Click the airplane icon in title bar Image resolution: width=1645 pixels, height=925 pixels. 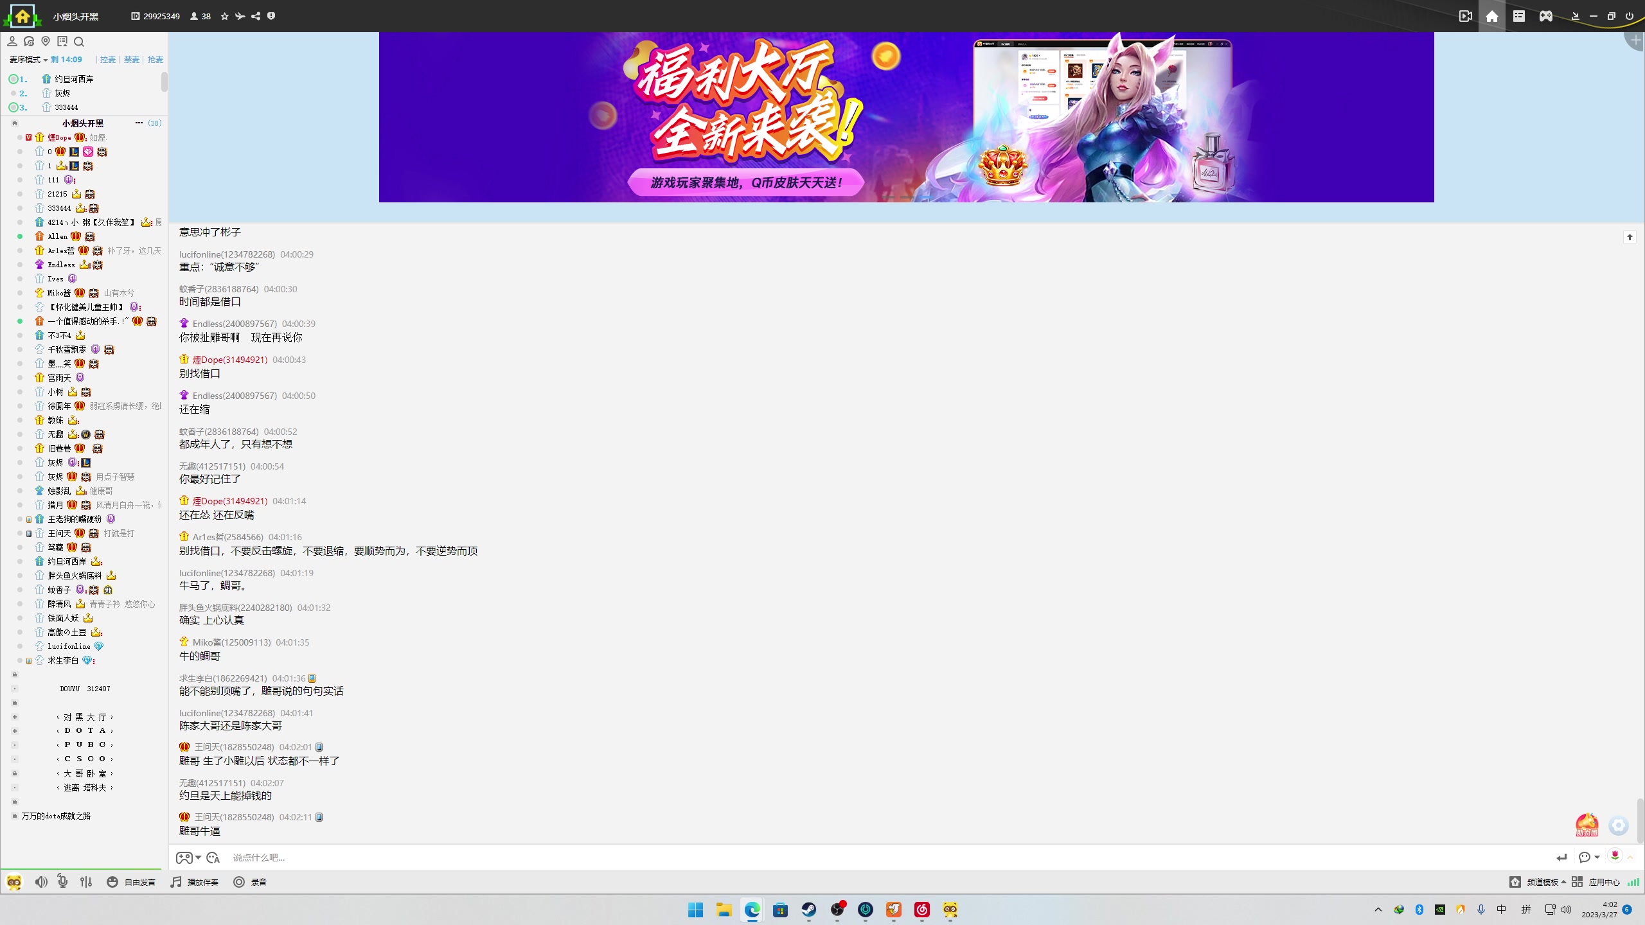pyautogui.click(x=240, y=16)
